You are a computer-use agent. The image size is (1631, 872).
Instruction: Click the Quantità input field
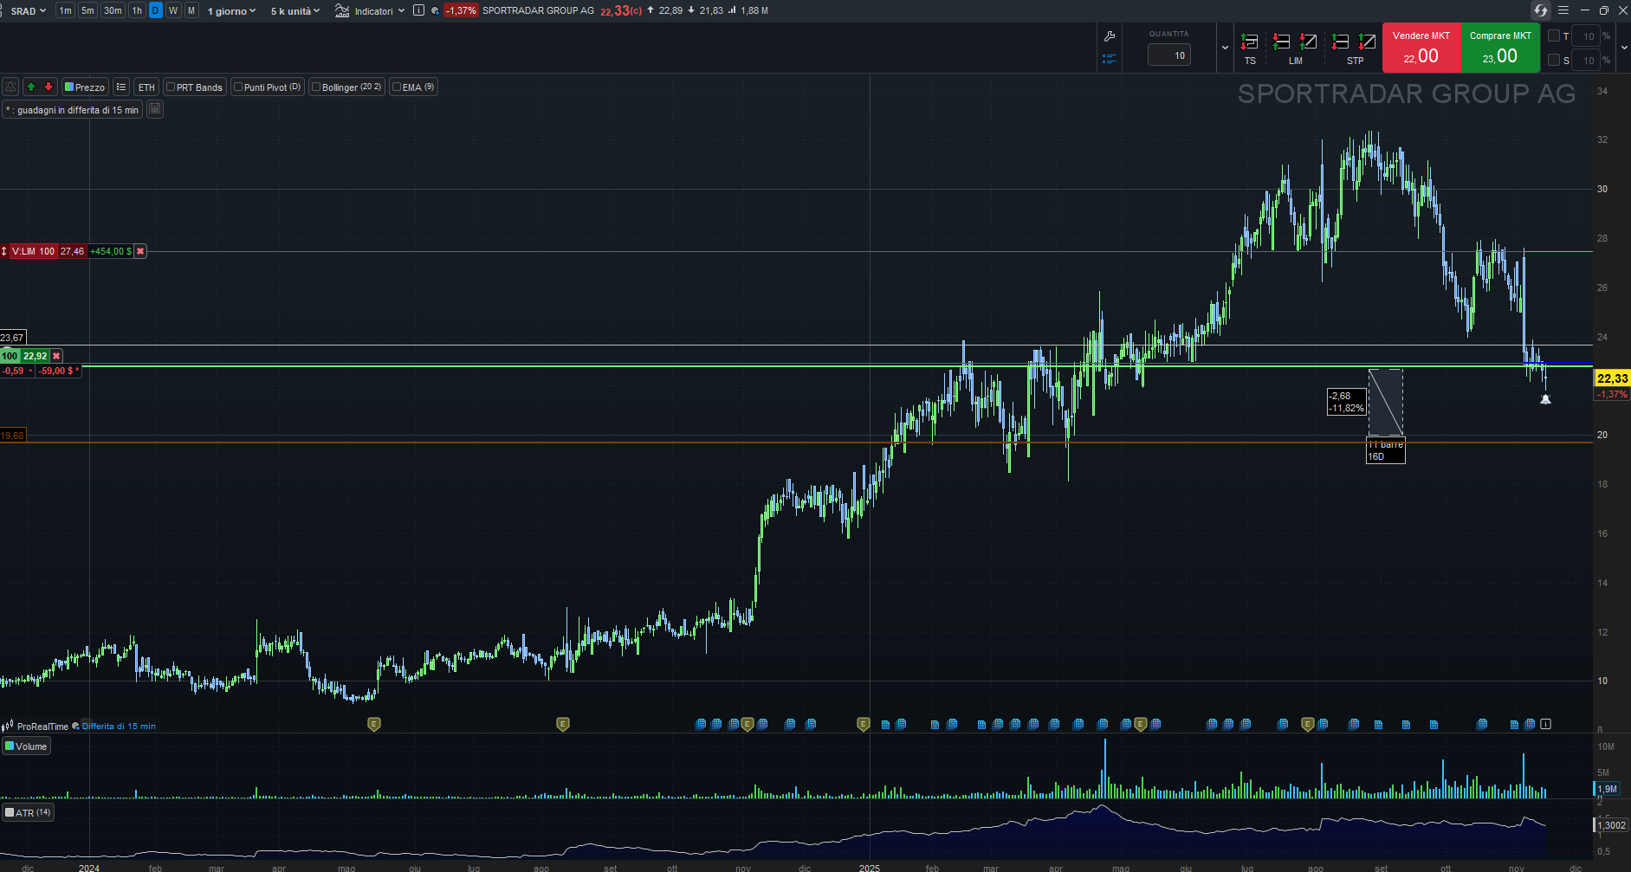pos(1169,55)
